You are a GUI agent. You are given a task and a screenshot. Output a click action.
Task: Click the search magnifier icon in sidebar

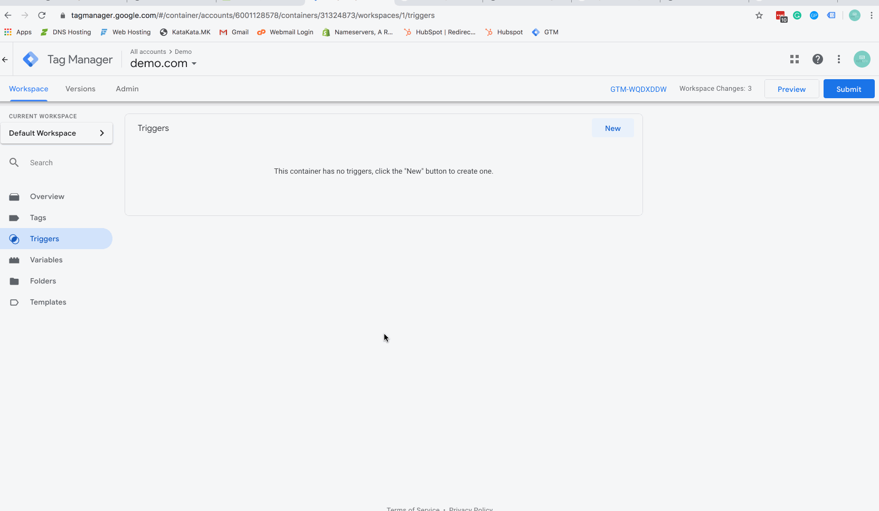[x=14, y=163]
